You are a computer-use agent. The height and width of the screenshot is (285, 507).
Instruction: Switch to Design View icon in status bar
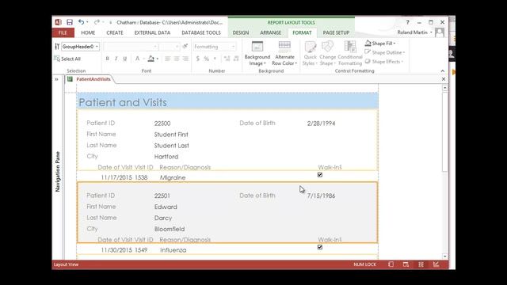(x=436, y=264)
